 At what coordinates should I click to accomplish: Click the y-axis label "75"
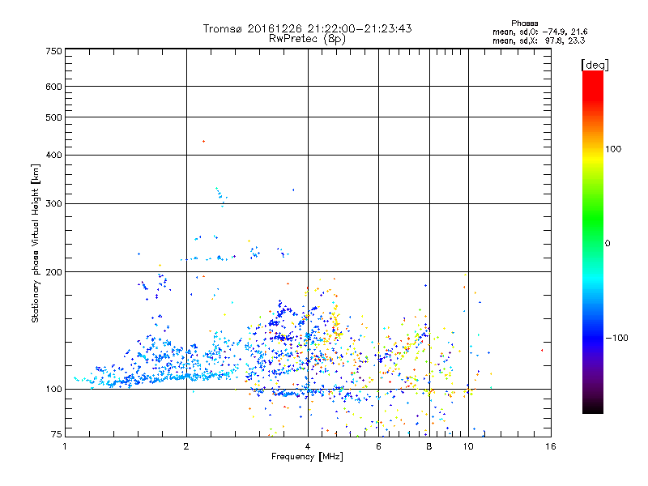click(x=57, y=434)
